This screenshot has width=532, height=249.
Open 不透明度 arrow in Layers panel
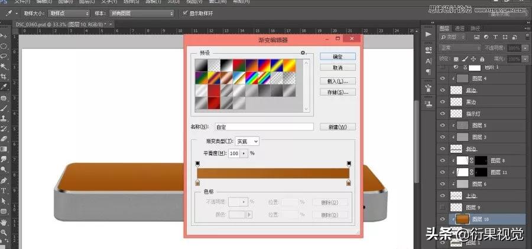pos(525,48)
